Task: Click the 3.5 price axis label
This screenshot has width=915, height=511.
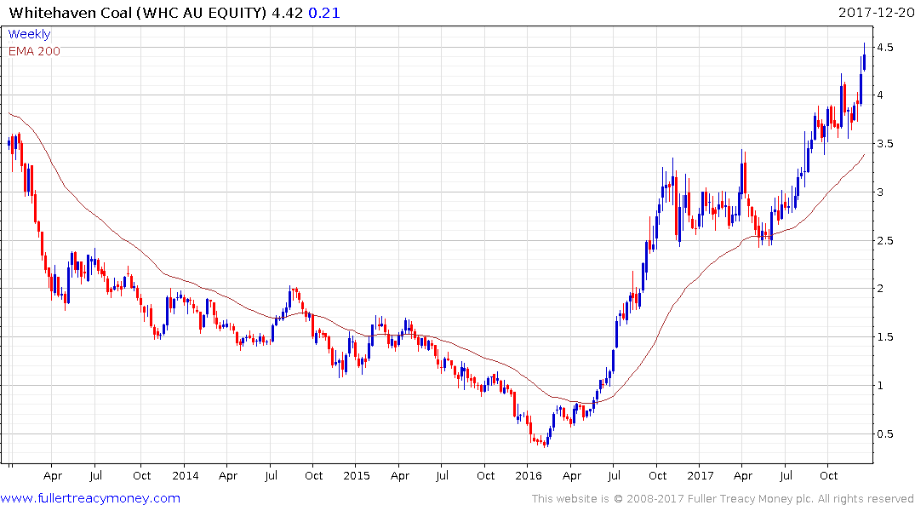Action: coord(884,144)
